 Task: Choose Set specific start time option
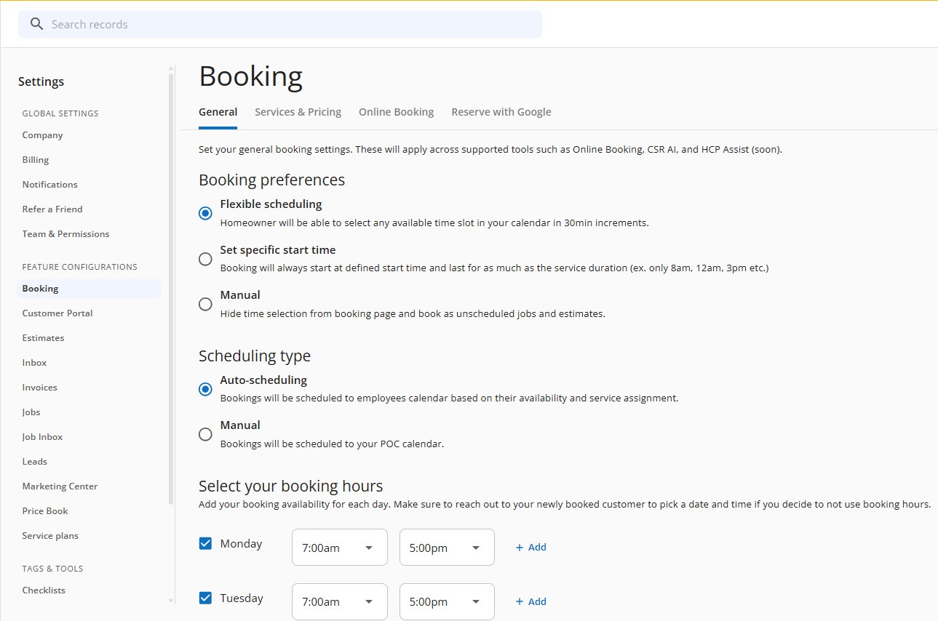[205, 259]
